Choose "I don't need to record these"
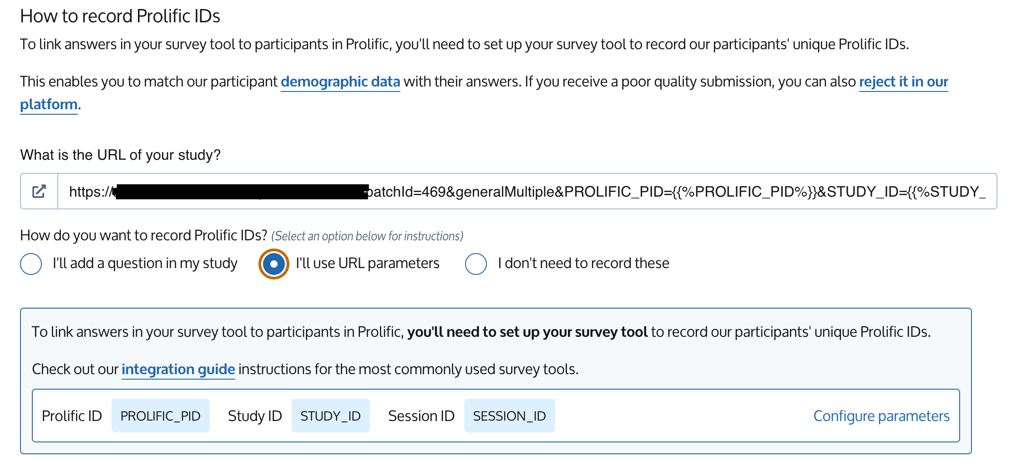 [476, 264]
